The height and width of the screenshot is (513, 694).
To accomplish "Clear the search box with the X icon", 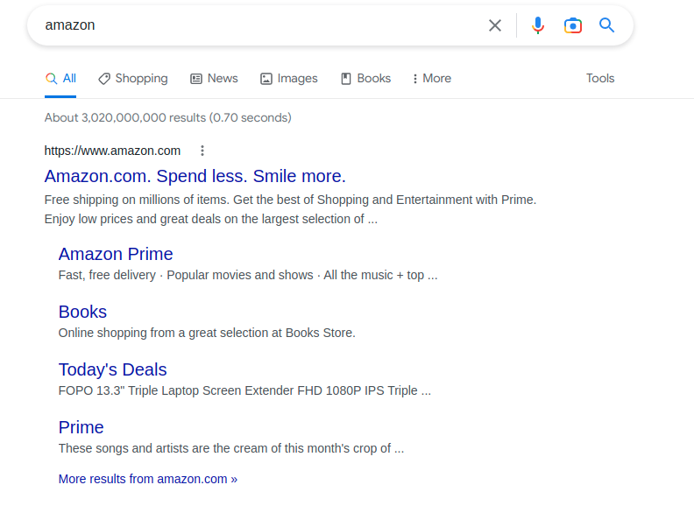I will pos(495,25).
